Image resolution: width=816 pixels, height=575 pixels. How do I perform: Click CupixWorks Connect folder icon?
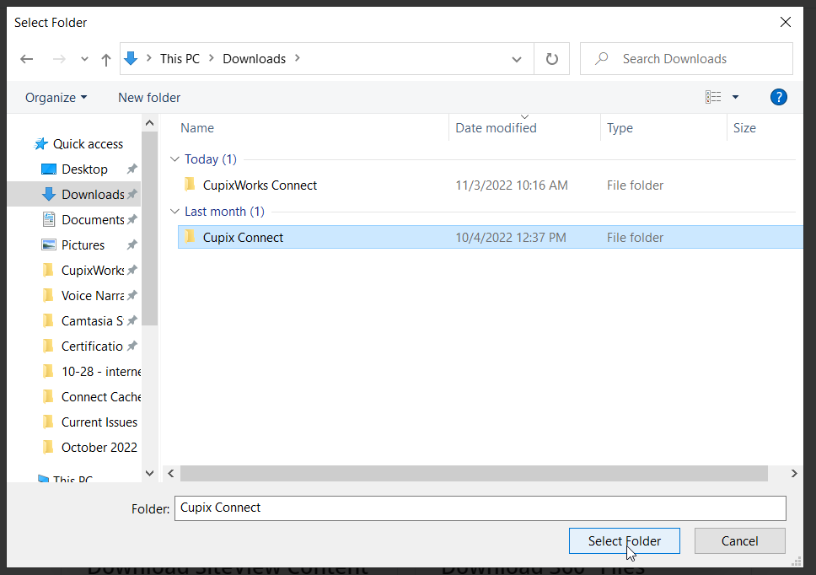point(190,184)
